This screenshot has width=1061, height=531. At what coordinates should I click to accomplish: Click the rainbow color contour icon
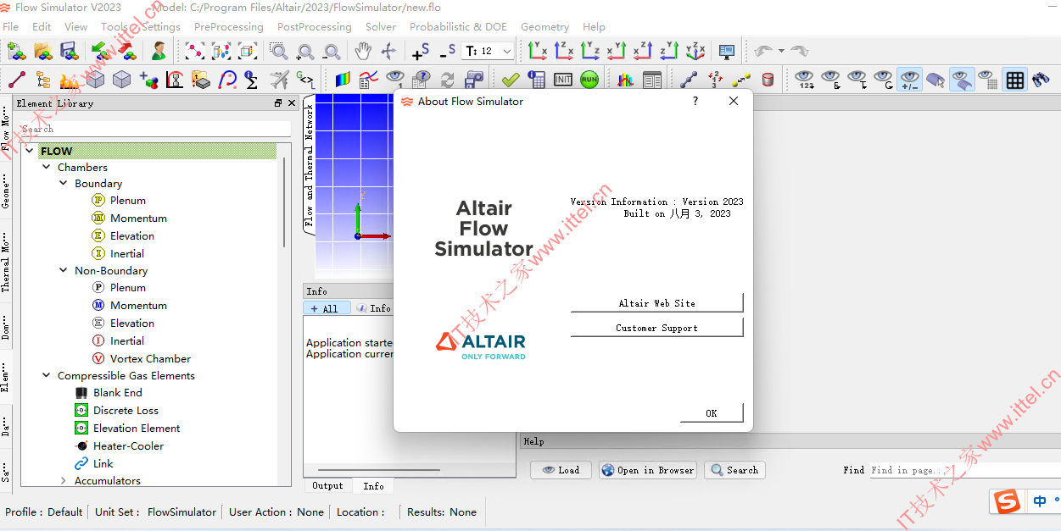click(343, 80)
